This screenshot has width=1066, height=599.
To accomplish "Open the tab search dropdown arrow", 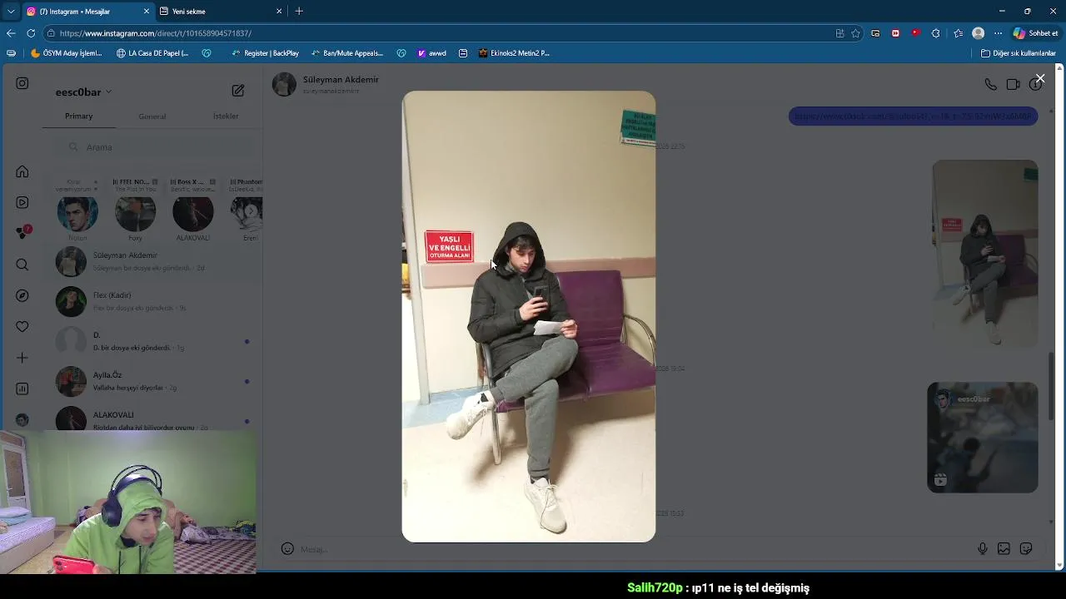I will [x=10, y=12].
